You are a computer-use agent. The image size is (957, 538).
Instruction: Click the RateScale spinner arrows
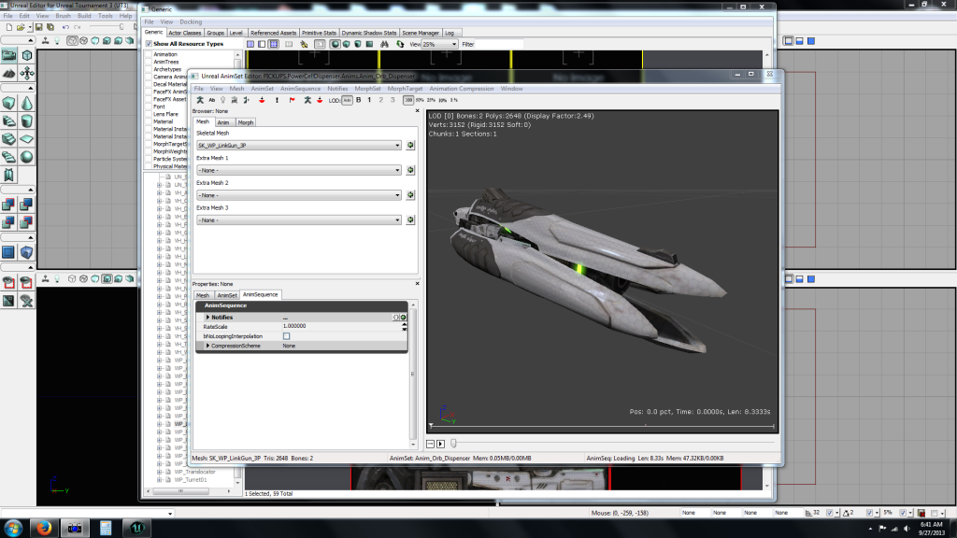pos(404,326)
